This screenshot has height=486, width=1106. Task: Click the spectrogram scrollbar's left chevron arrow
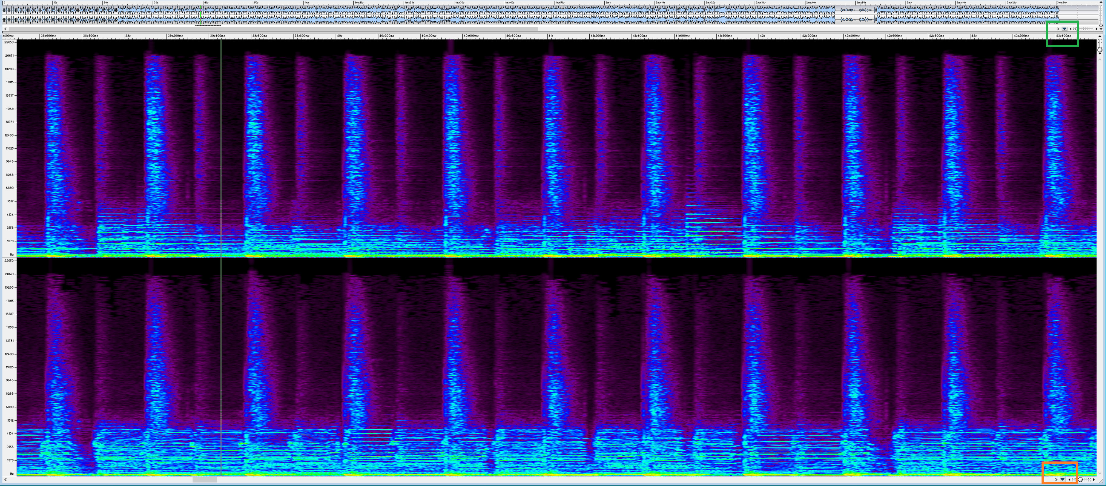pos(5,480)
